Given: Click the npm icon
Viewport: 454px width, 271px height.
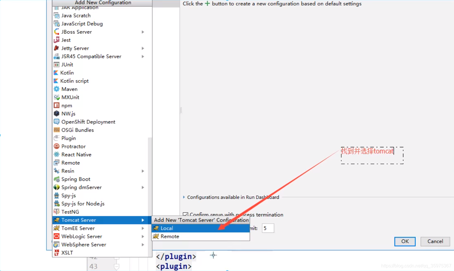Looking at the screenshot, I should [57, 105].
